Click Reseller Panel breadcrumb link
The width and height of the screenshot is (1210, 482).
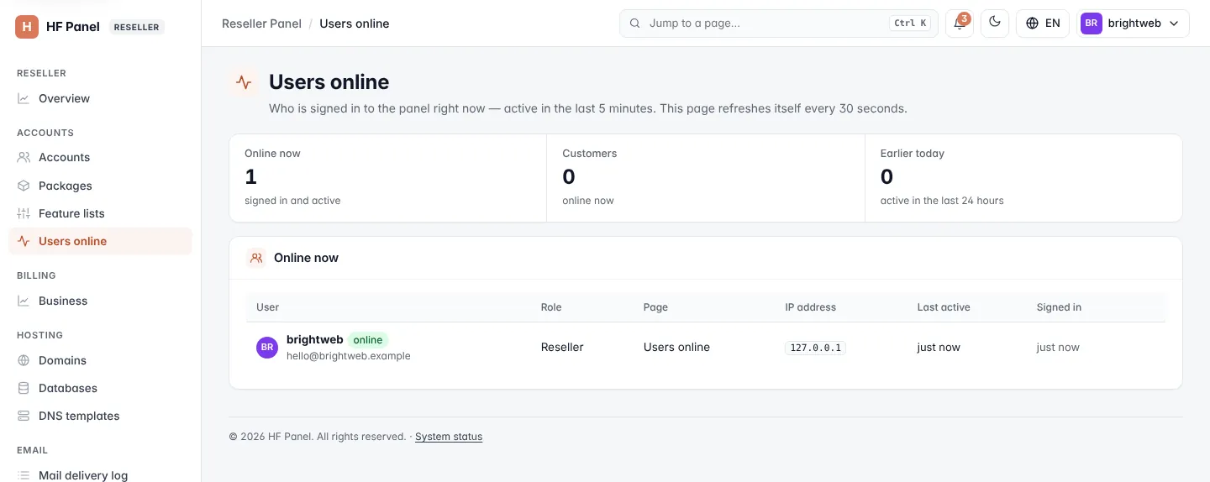coord(261,24)
